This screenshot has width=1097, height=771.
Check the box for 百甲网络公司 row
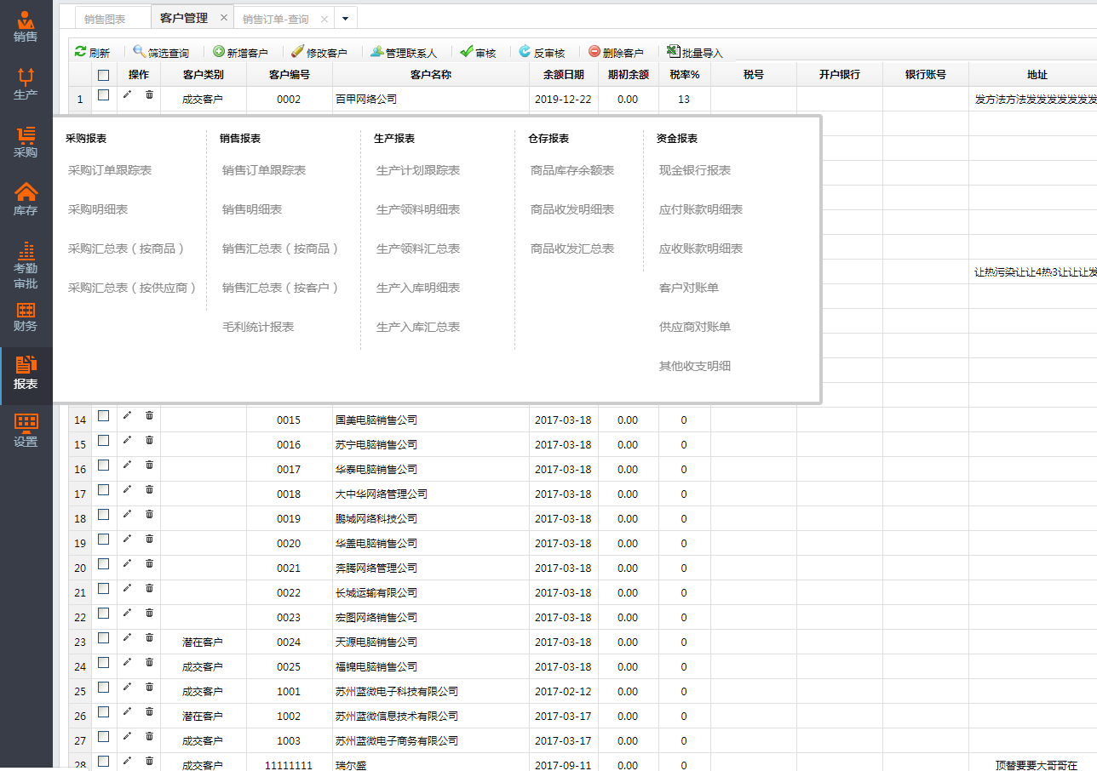coord(104,95)
